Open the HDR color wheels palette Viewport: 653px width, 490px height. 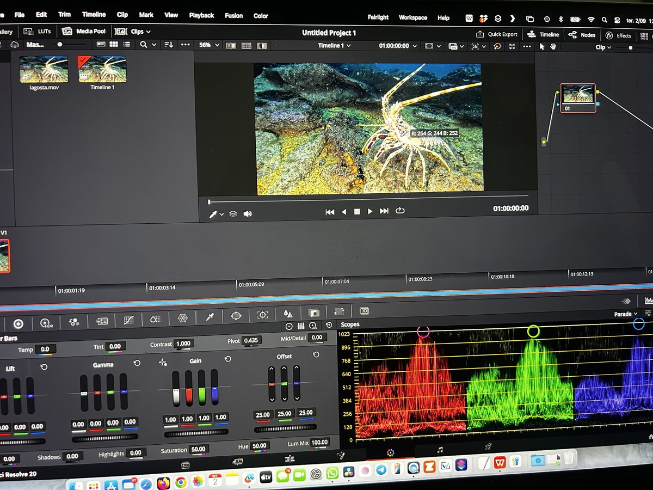click(x=46, y=323)
